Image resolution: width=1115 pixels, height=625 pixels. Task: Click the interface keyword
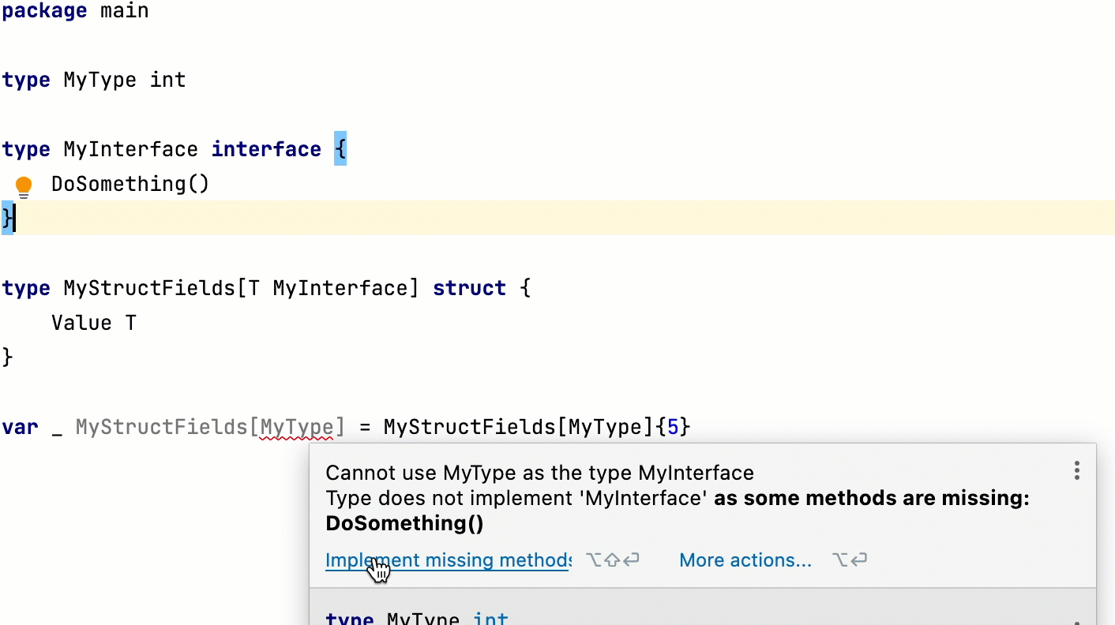point(266,149)
